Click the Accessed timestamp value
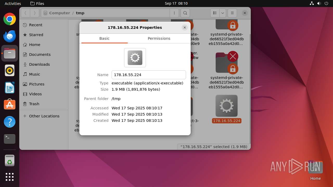 (x=137, y=108)
